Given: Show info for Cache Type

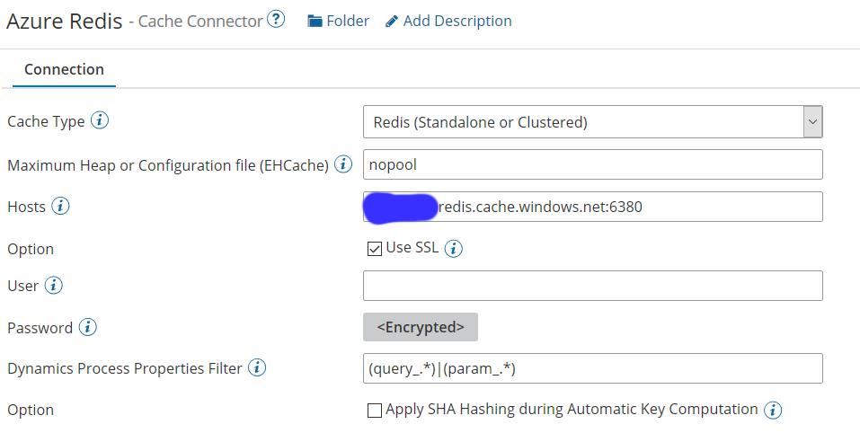Looking at the screenshot, I should click(x=99, y=120).
